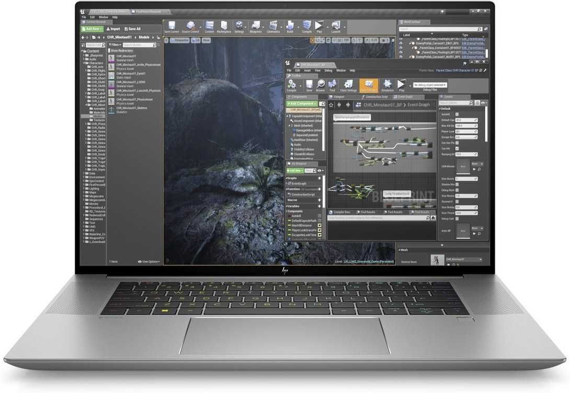Toggle the Debug Mark checkbox in Details

point(457,190)
